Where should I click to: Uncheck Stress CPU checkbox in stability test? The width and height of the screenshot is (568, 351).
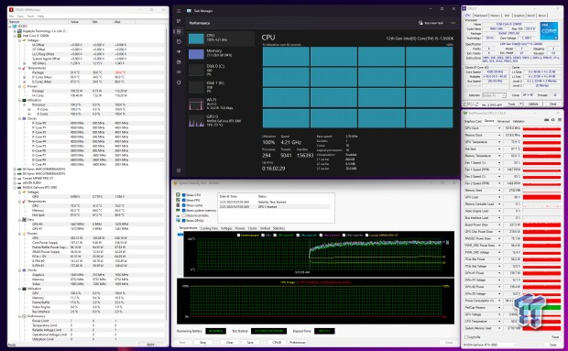[183, 195]
